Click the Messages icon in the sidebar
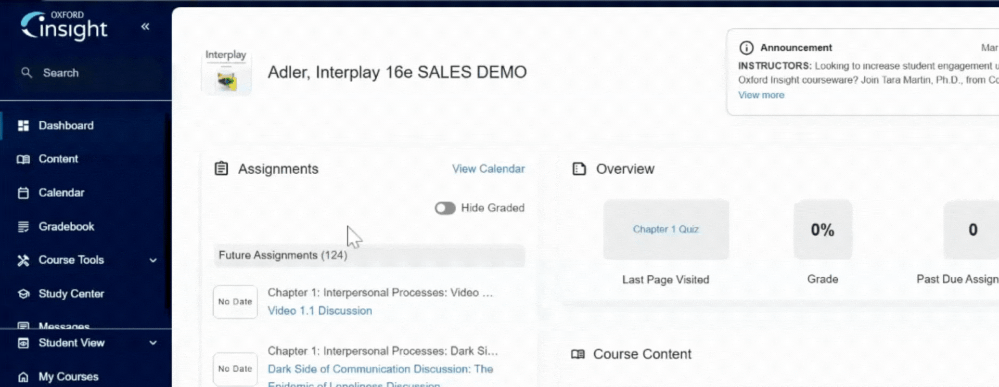The width and height of the screenshot is (999, 387). [23, 326]
